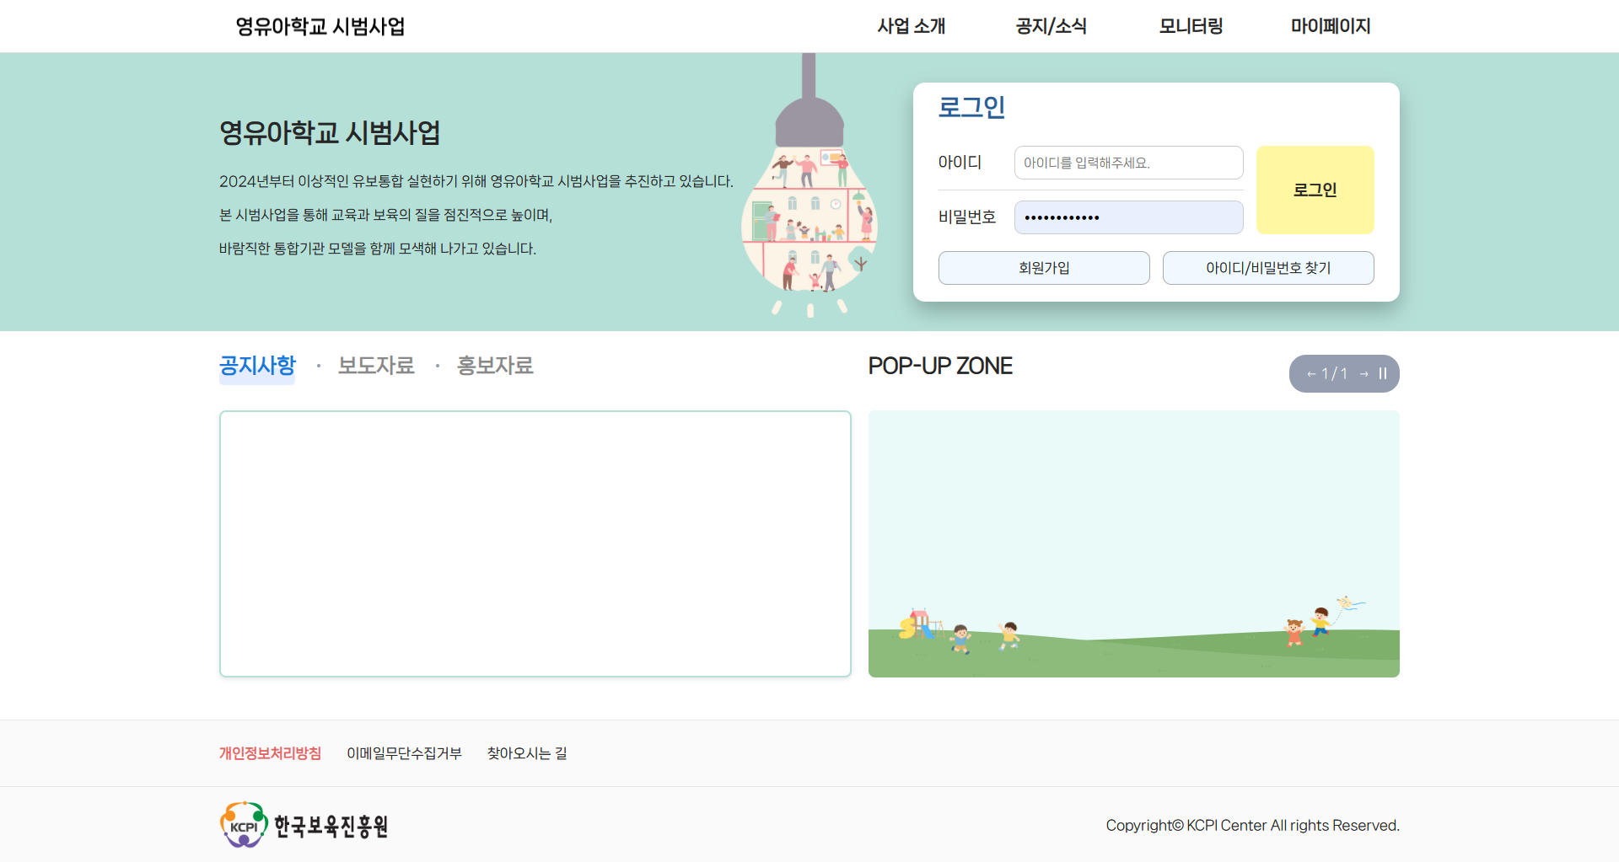Open the 마이페이지 menu
This screenshot has width=1619, height=862.
(x=1330, y=26)
